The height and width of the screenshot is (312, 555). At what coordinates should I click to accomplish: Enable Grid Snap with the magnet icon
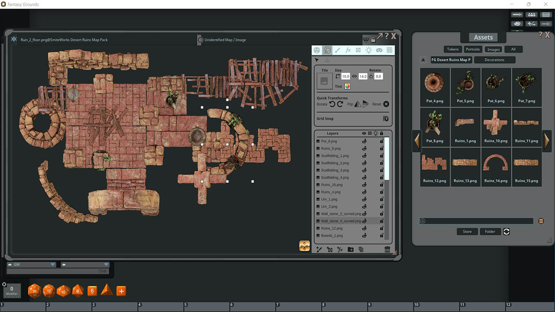pyautogui.click(x=385, y=118)
